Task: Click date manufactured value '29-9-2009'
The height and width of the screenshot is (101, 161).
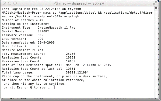Action: click(46, 42)
